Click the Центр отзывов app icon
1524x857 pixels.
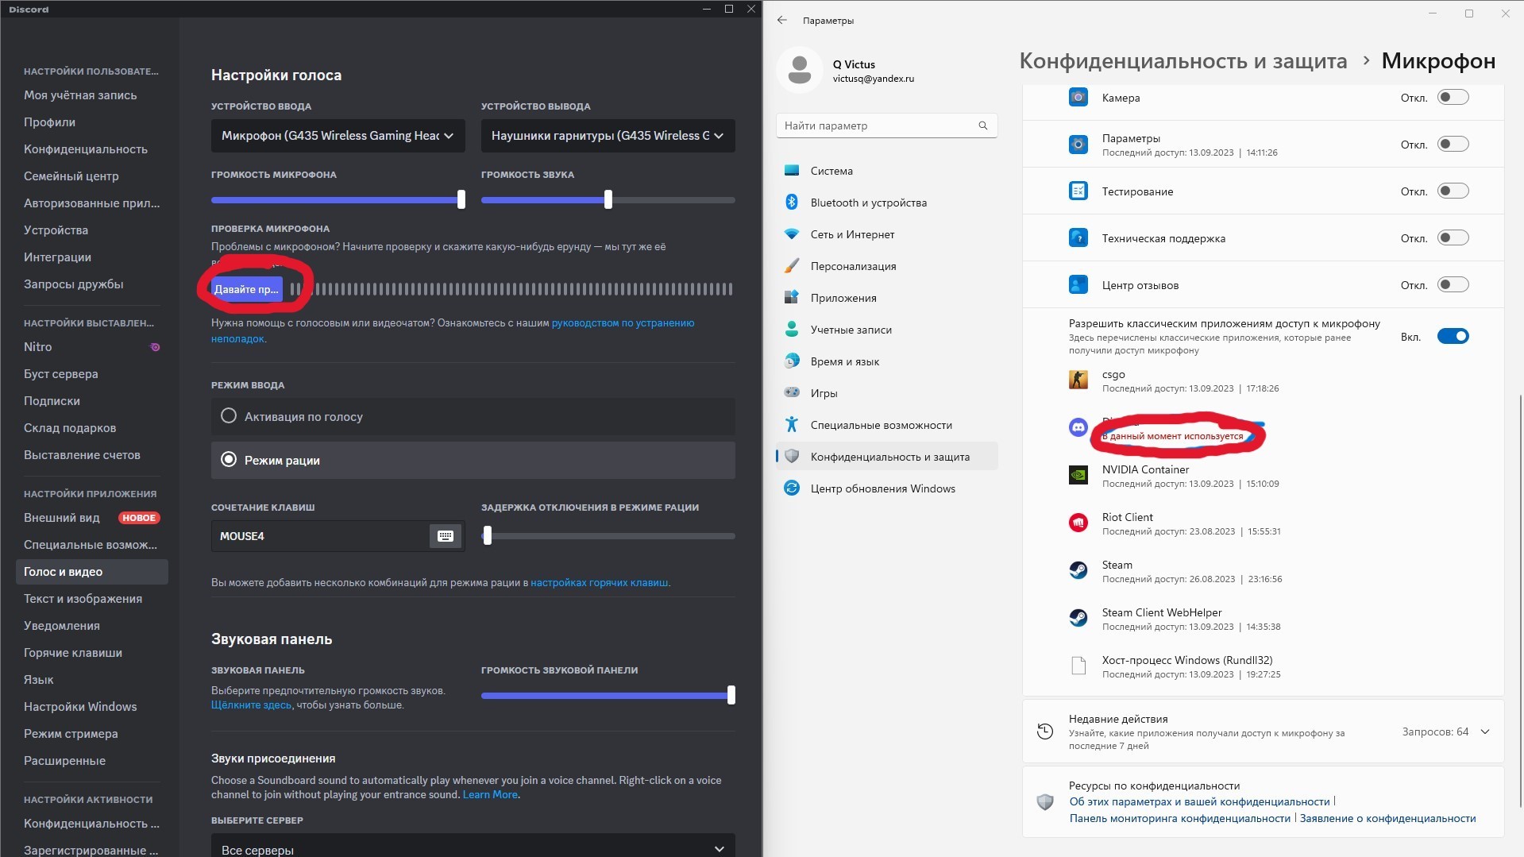pyautogui.click(x=1078, y=285)
